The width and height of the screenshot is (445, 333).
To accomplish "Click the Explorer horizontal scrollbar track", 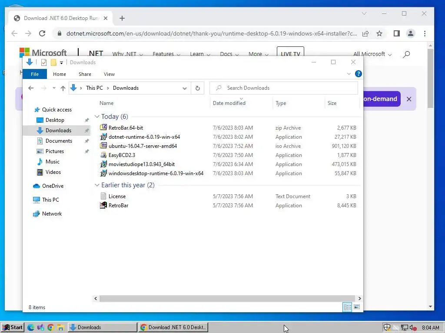I will [x=227, y=298].
